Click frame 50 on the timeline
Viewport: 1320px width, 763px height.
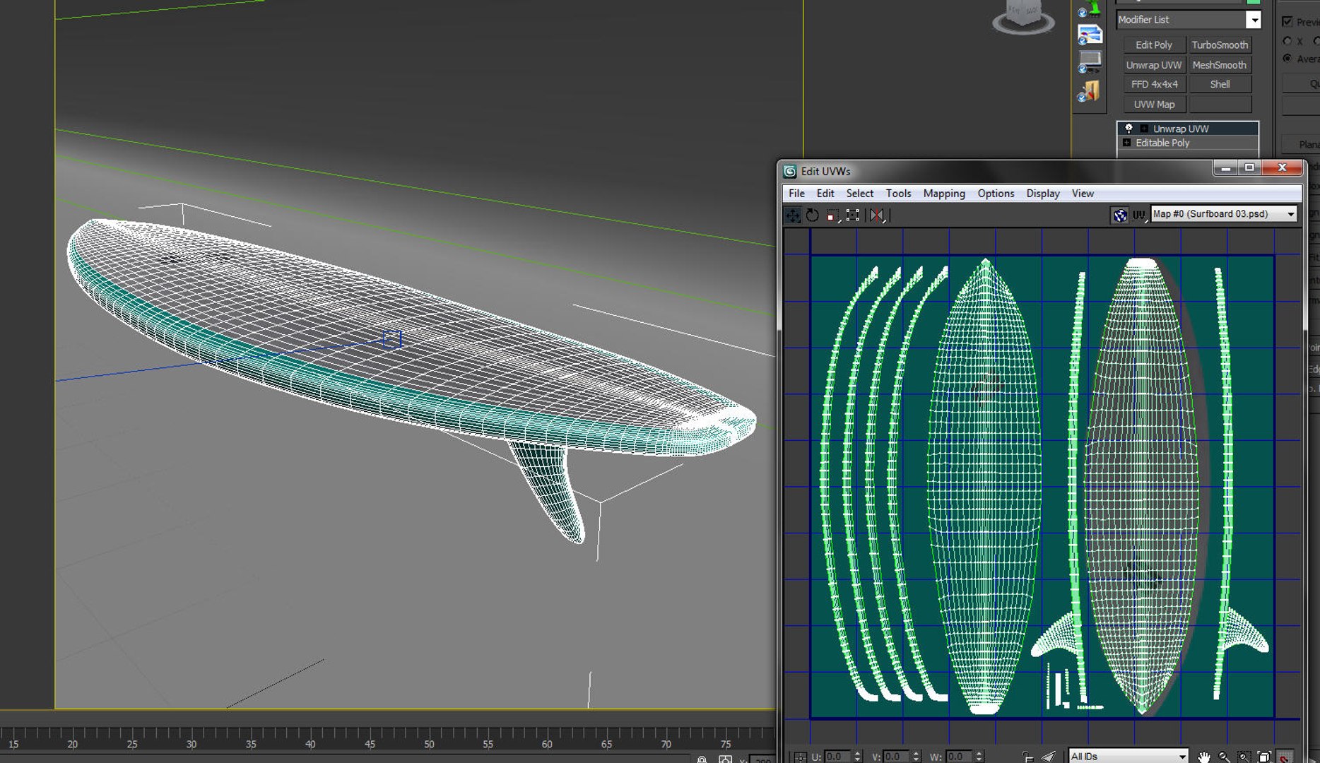point(429,744)
